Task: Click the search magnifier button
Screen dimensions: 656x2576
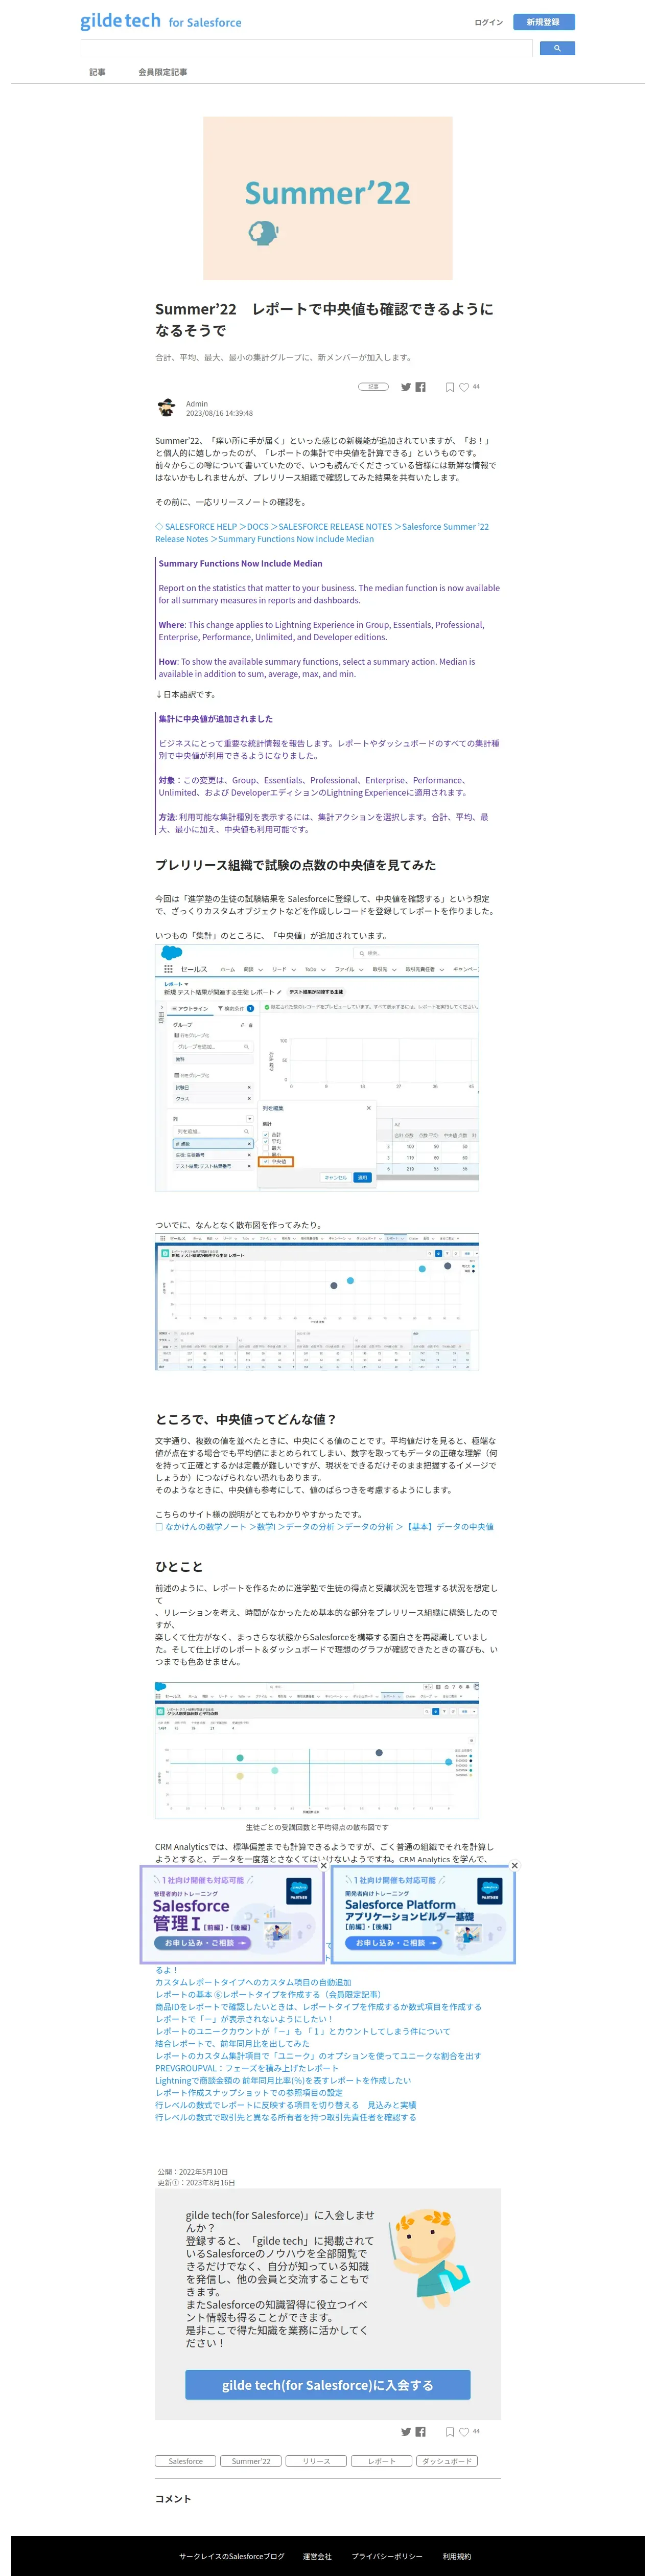Action: point(557,48)
